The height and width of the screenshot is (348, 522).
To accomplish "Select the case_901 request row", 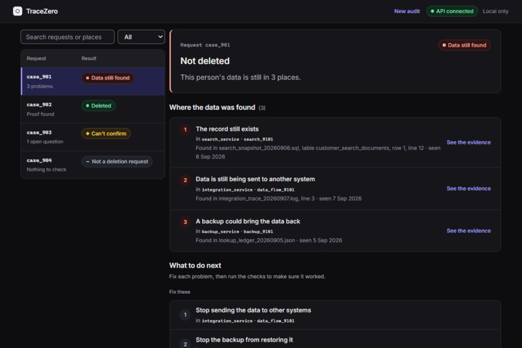I will coord(93,81).
